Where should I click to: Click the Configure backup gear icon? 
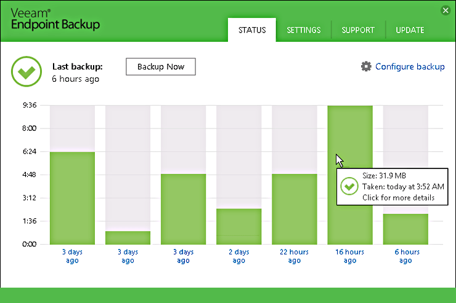tap(366, 66)
